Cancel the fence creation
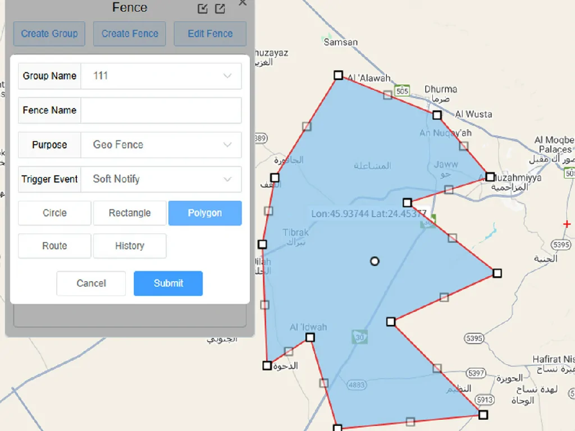The width and height of the screenshot is (575, 431). [x=91, y=283]
